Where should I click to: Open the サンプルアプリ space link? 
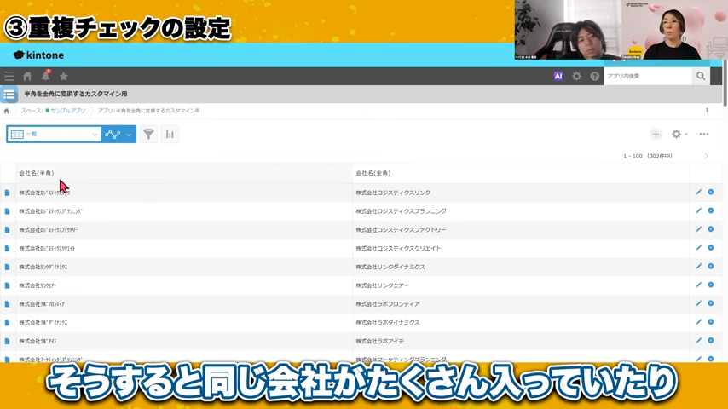(x=68, y=111)
